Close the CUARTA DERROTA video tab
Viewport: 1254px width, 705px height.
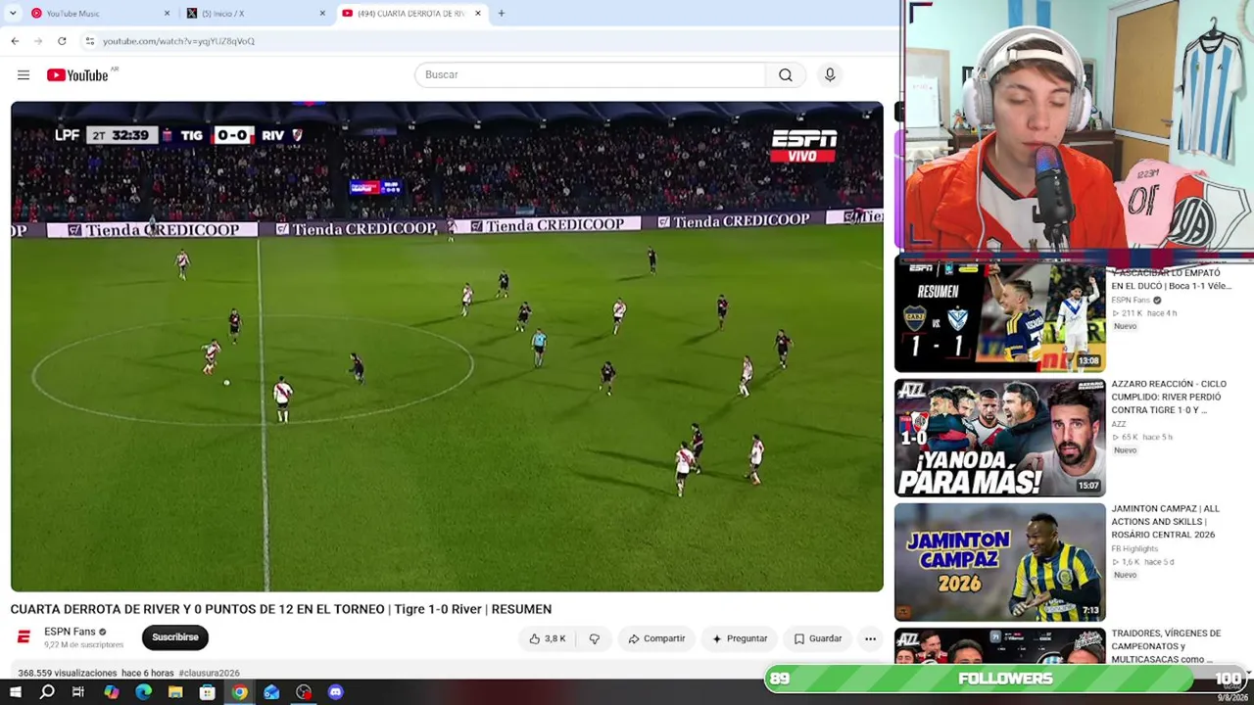click(x=478, y=14)
